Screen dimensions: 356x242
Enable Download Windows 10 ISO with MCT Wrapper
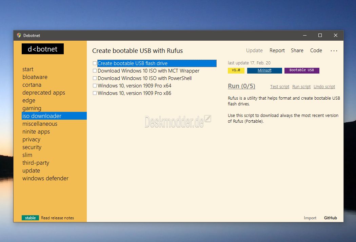point(95,70)
